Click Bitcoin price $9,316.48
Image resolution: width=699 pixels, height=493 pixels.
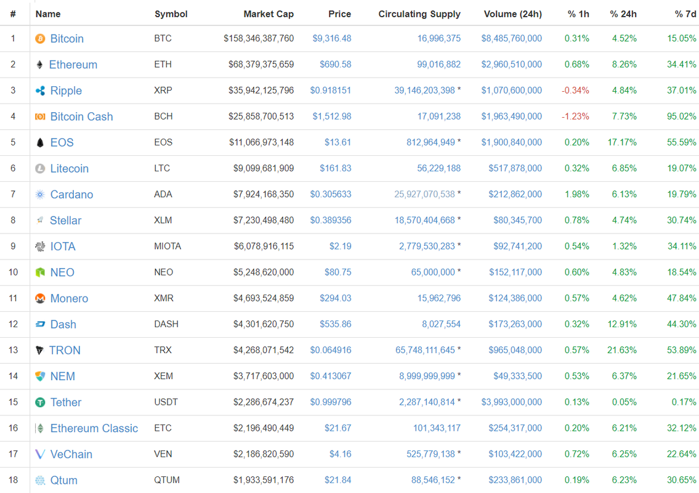332,38
